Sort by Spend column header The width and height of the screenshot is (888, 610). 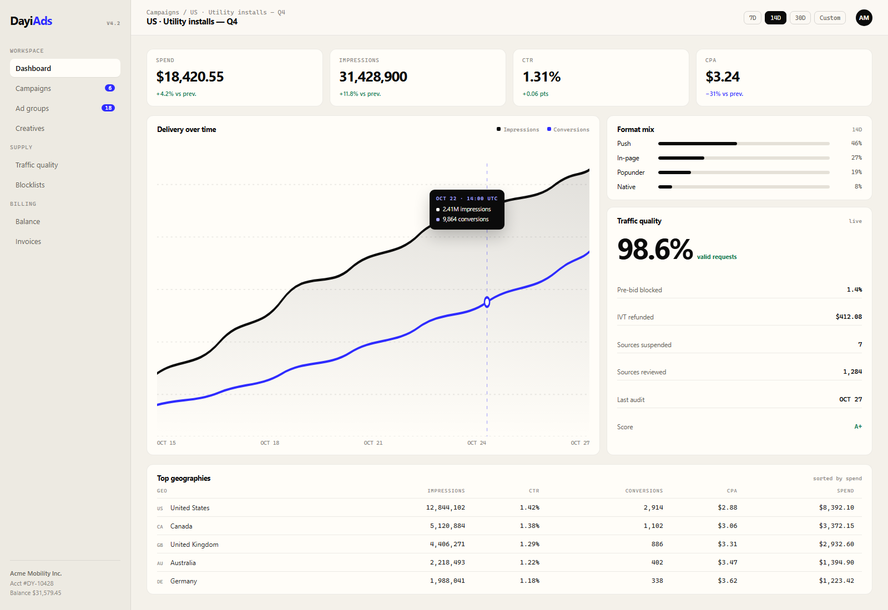[x=845, y=491]
